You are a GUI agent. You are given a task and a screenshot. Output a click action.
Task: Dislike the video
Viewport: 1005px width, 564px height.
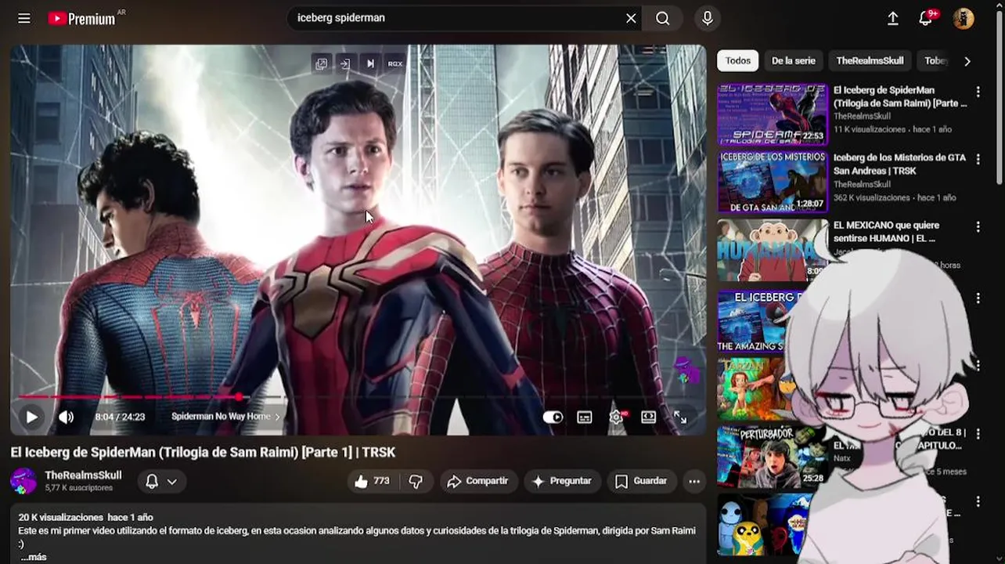click(416, 481)
